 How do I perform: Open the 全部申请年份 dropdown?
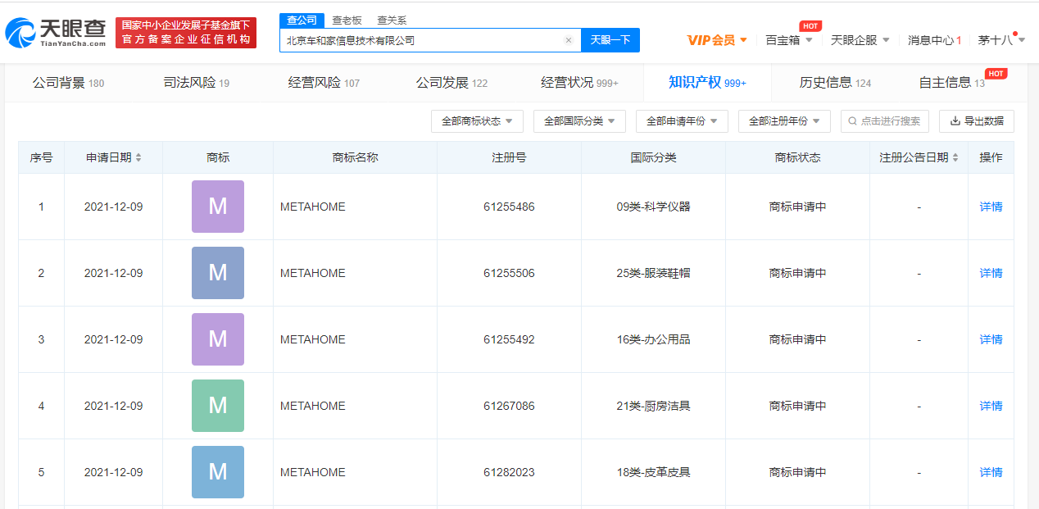click(682, 121)
